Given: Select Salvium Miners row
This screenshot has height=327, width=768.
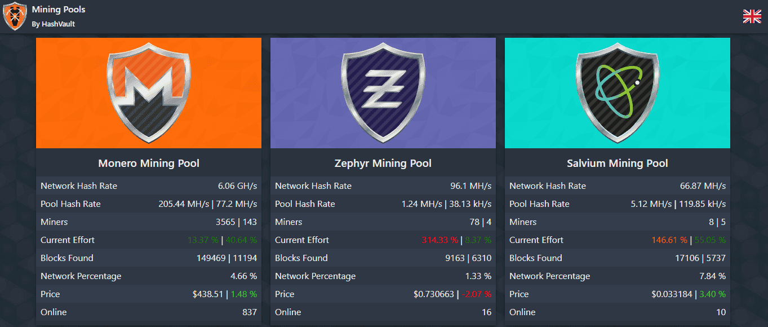Looking at the screenshot, I should [618, 222].
